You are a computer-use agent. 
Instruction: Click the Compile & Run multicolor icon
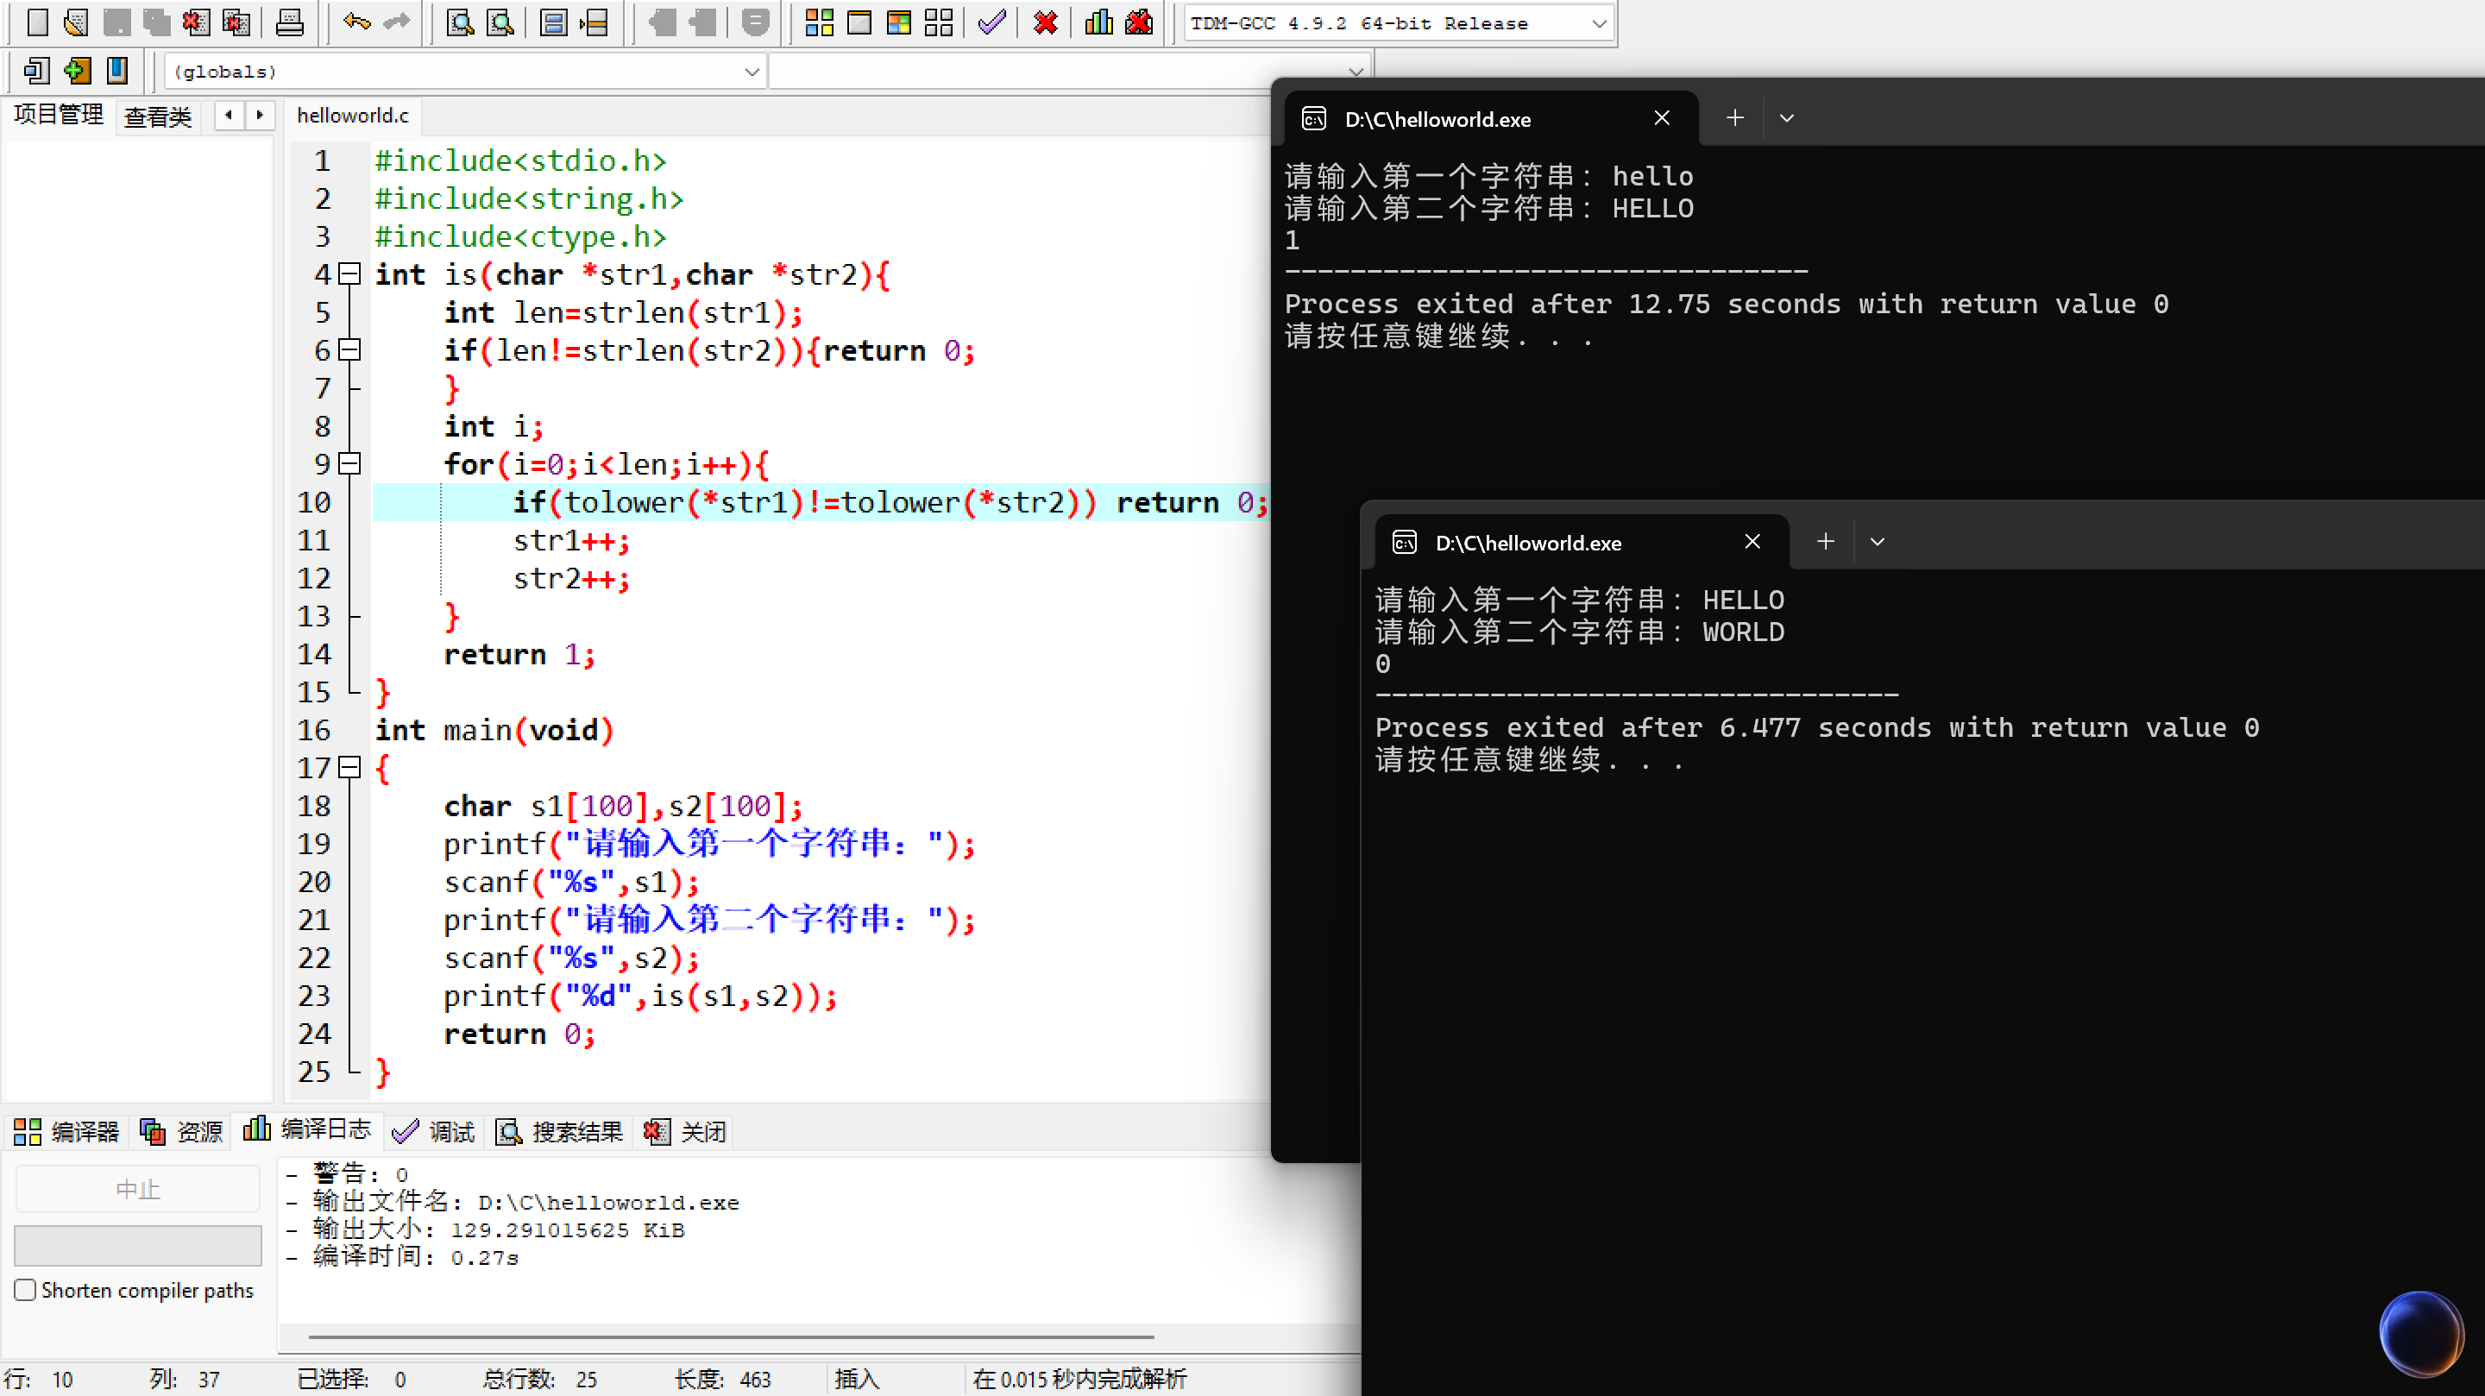[x=898, y=22]
